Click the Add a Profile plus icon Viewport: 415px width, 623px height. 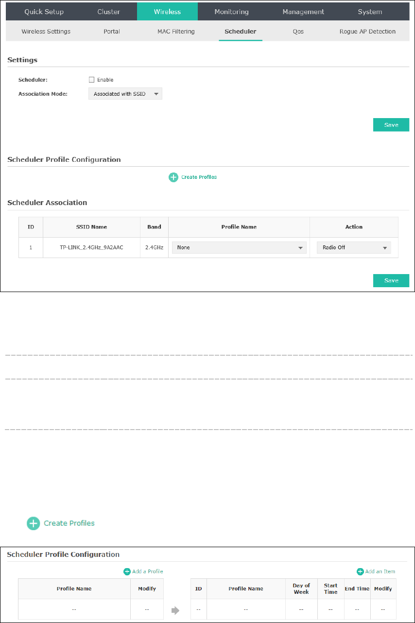127,571
